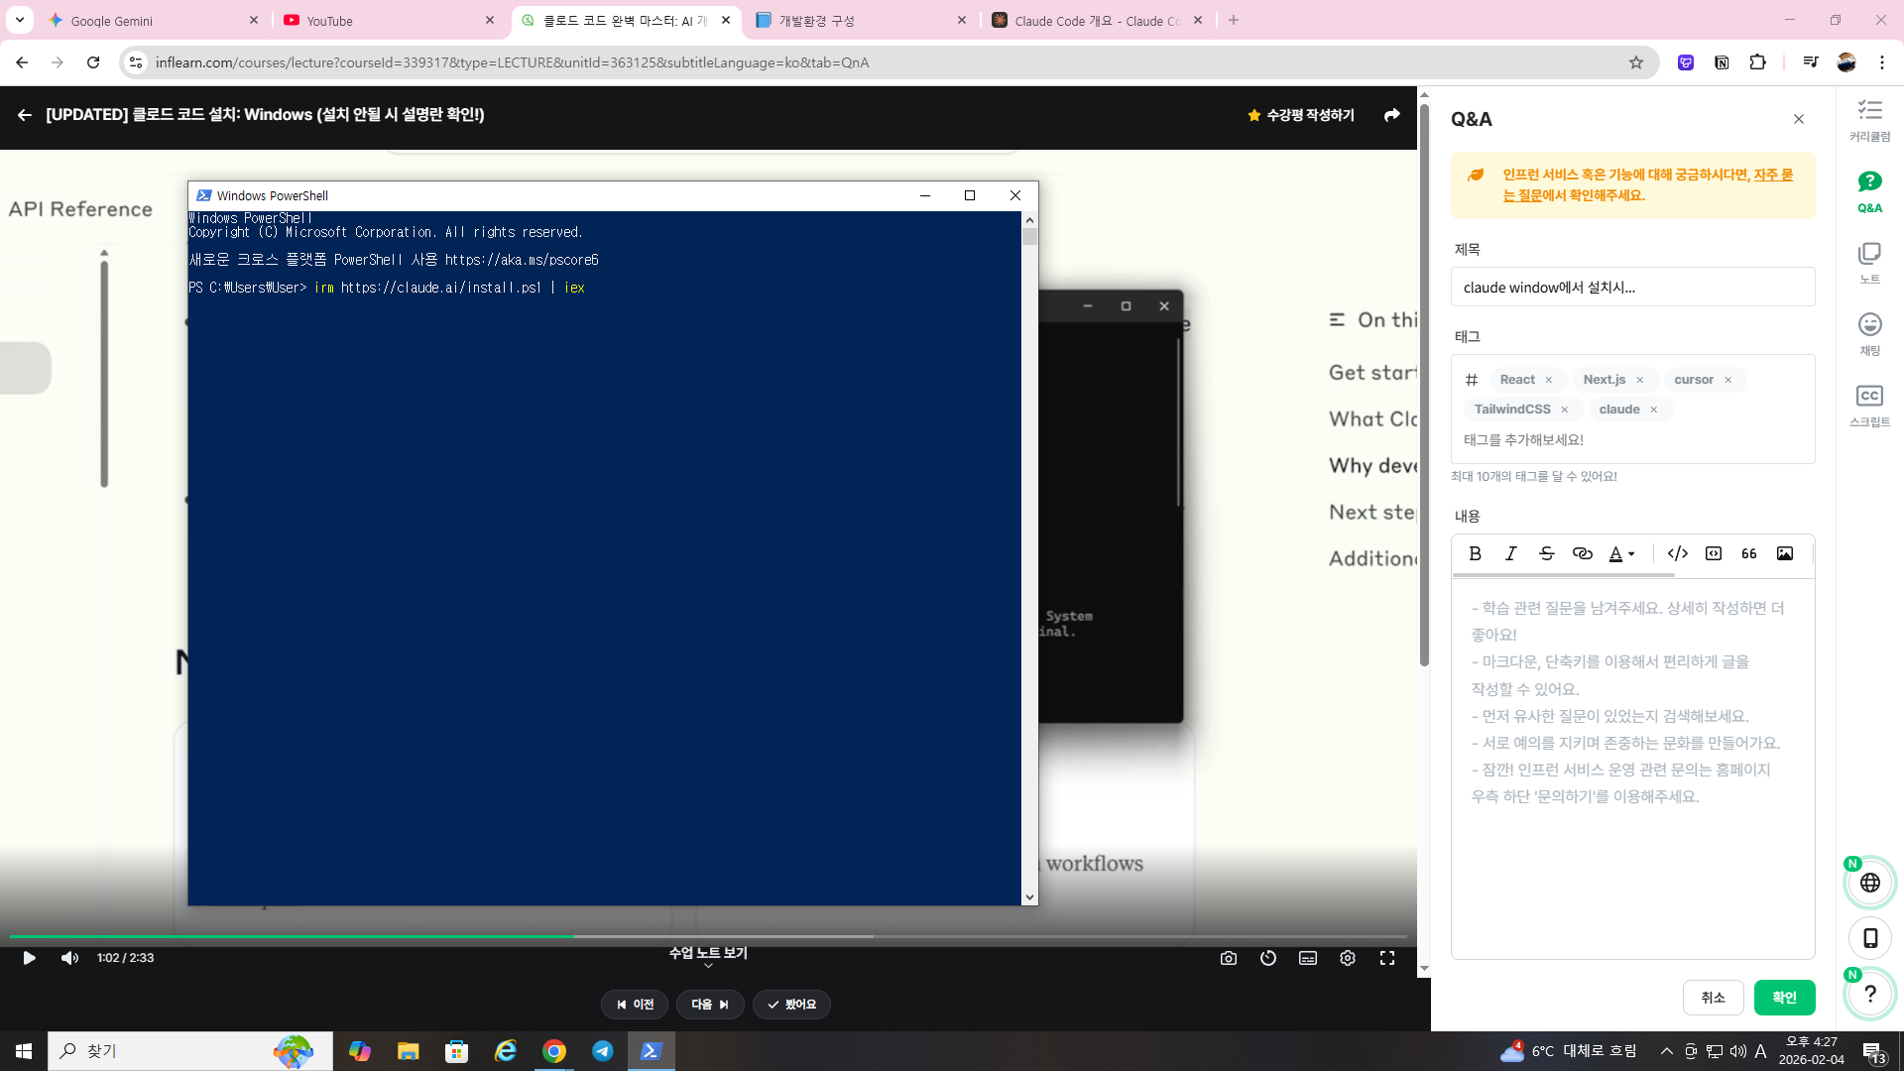Take a video screenshot with camera icon
This screenshot has height=1071, width=1904.
tap(1228, 958)
